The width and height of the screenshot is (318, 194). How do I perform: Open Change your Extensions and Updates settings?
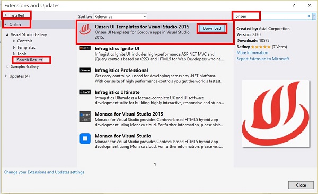pos(44,172)
